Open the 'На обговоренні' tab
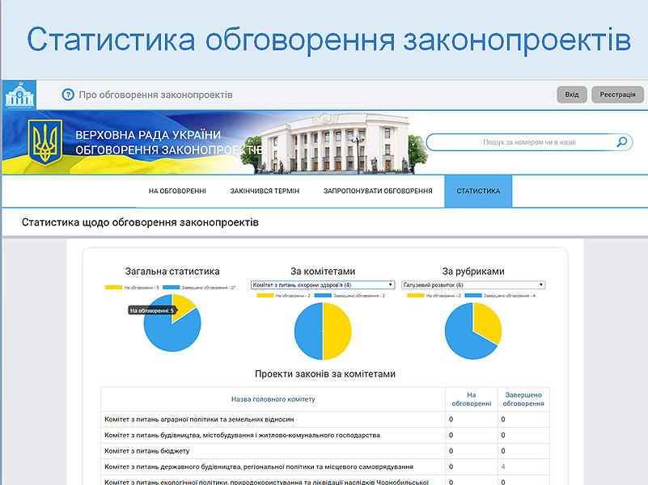 point(177,191)
